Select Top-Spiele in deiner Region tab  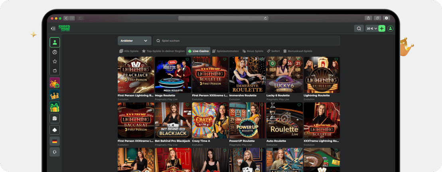point(163,51)
